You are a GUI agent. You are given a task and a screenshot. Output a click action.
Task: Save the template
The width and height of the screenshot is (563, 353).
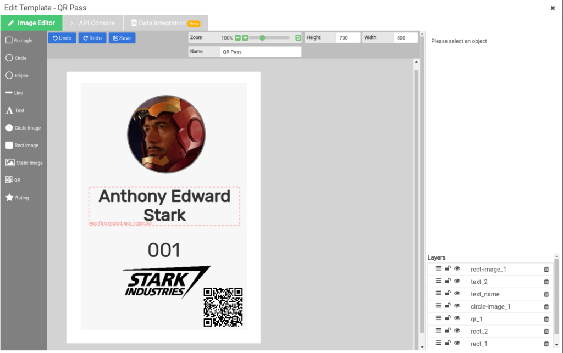122,38
